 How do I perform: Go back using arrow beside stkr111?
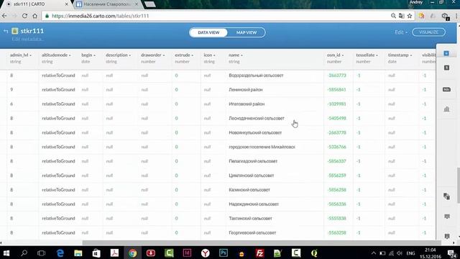click(x=6, y=31)
